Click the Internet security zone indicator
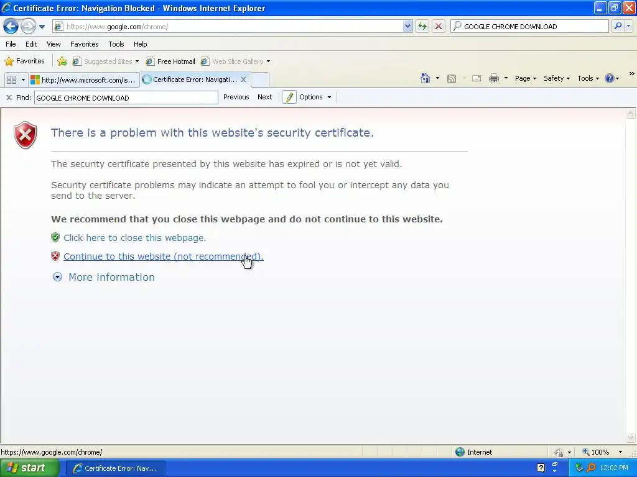 pos(473,452)
